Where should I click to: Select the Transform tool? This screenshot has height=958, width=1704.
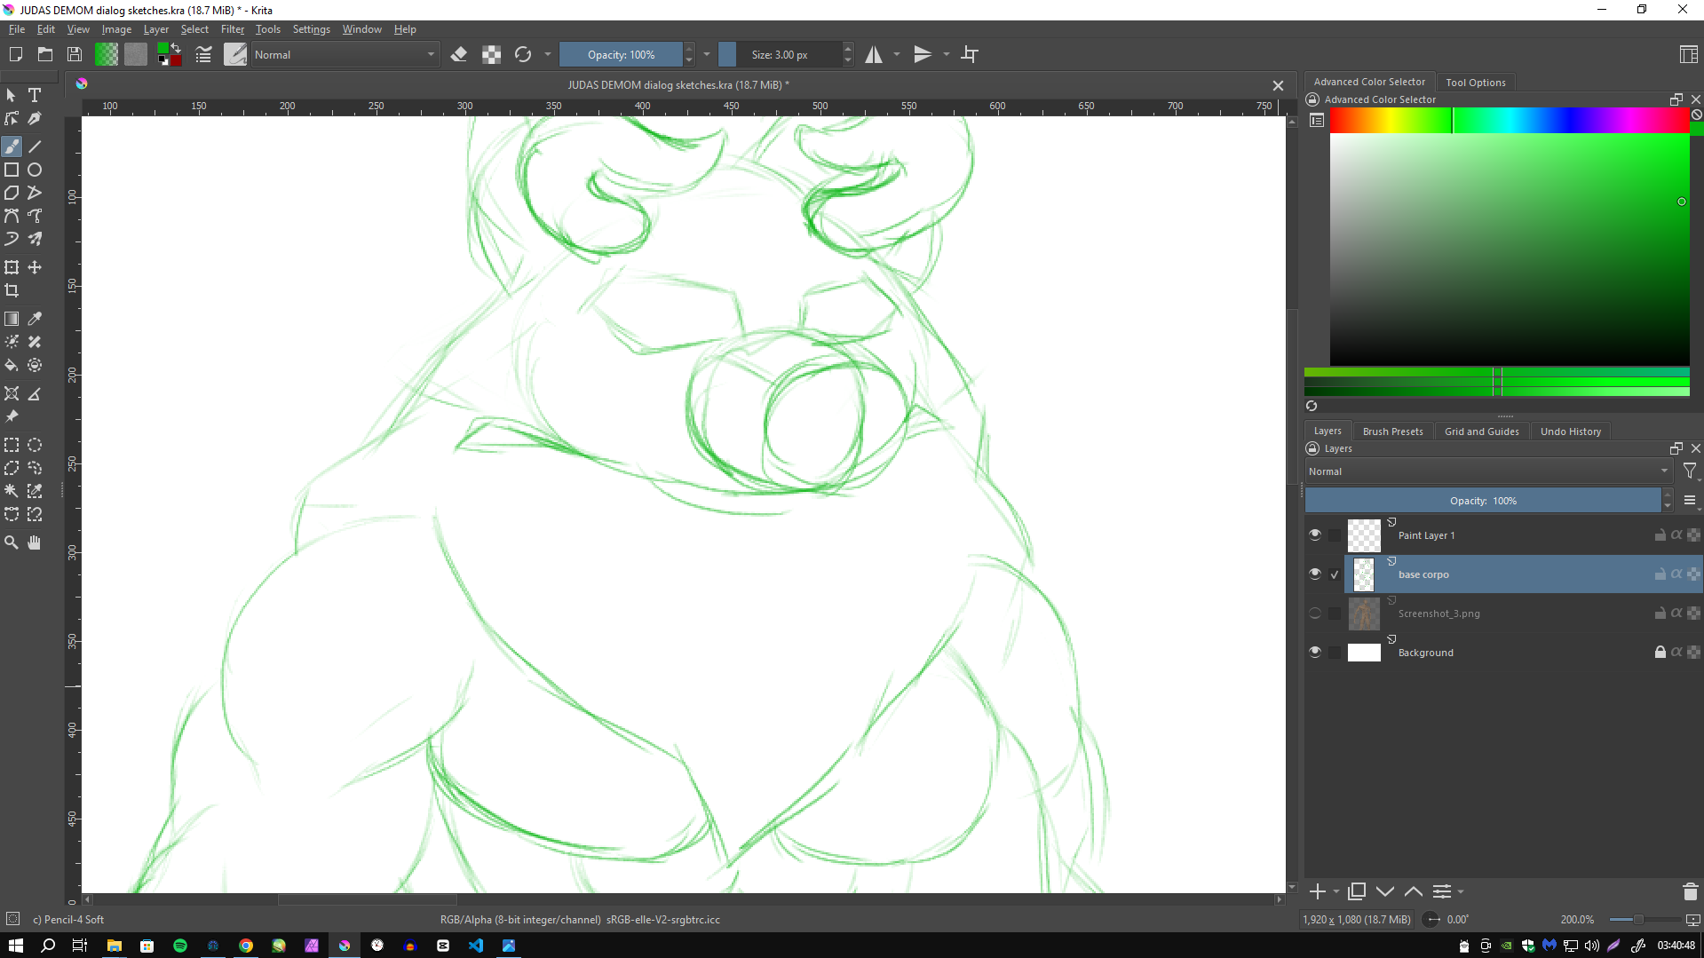(12, 267)
